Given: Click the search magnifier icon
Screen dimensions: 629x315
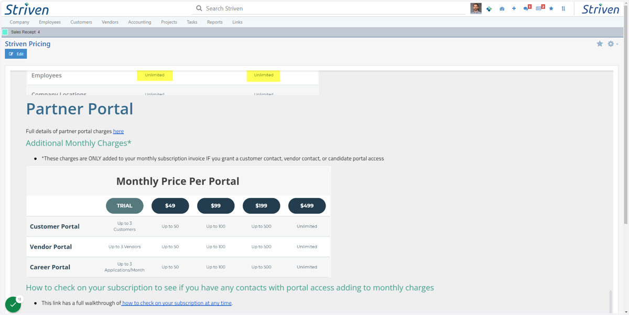Looking at the screenshot, I should [x=199, y=8].
